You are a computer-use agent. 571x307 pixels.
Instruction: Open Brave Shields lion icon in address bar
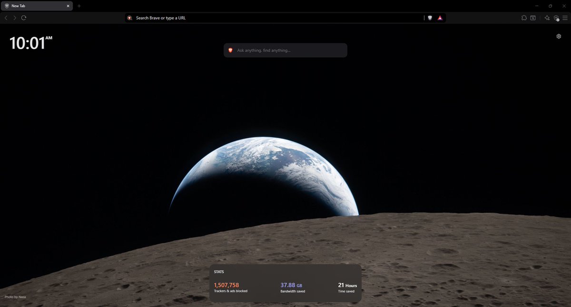tap(430, 18)
